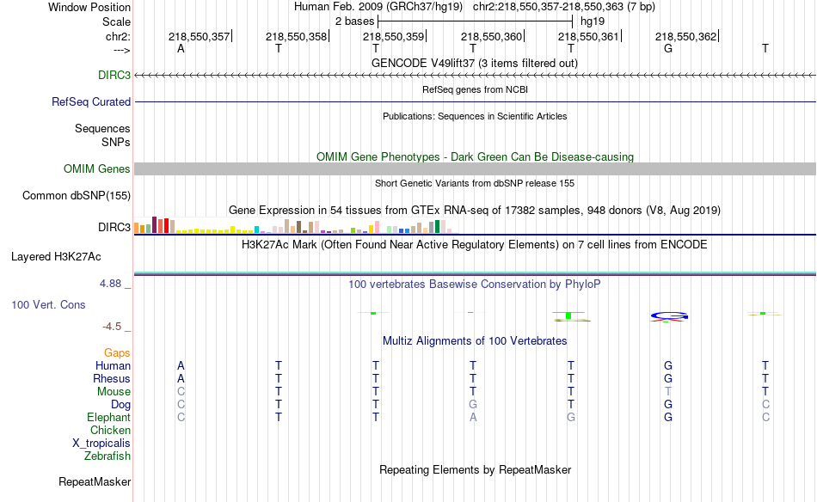Click the H3K27Ac Mark track title
The image size is (817, 502).
pyautogui.click(x=475, y=245)
